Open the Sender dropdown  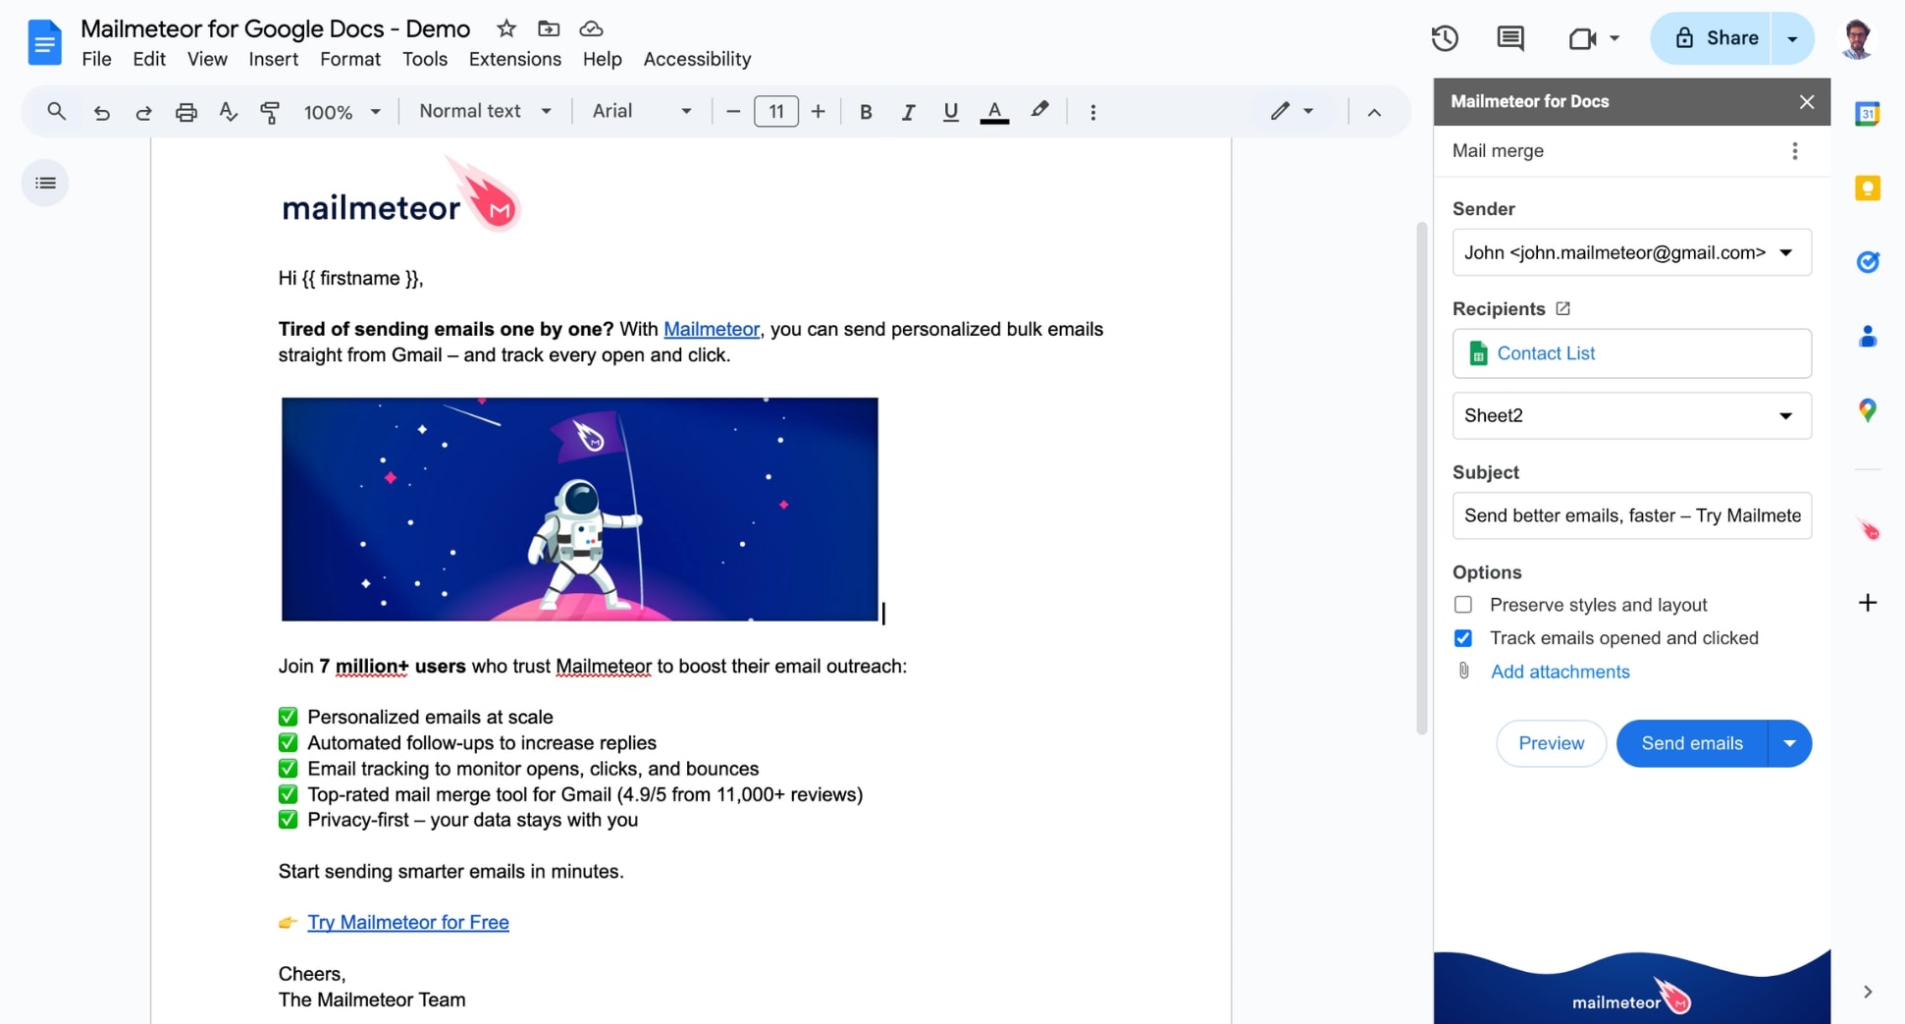tap(1631, 252)
